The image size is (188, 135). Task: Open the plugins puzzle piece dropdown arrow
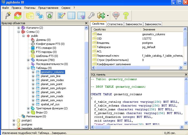108,16
